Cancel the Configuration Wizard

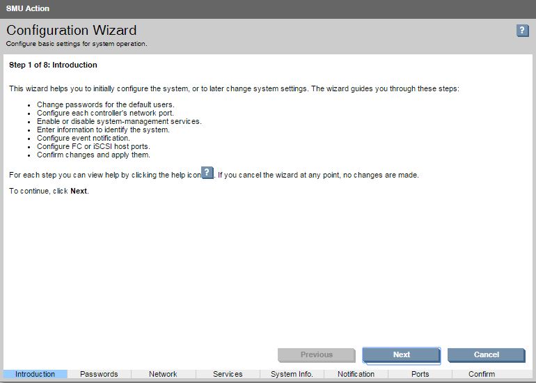pyautogui.click(x=486, y=354)
